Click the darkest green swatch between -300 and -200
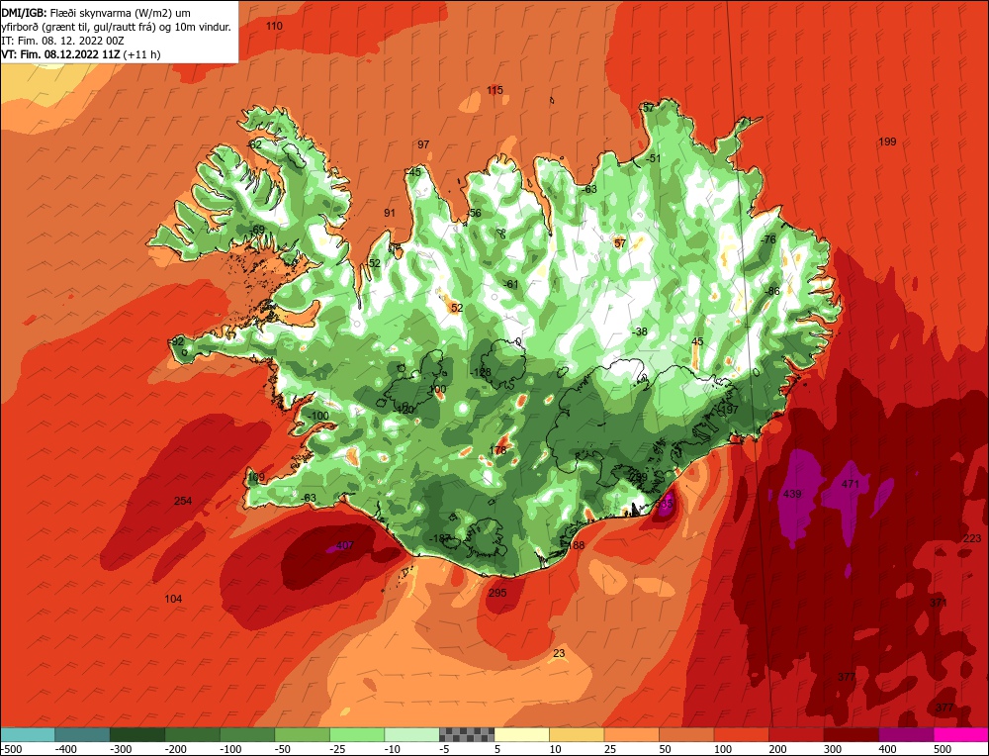989x756 pixels. (136, 734)
